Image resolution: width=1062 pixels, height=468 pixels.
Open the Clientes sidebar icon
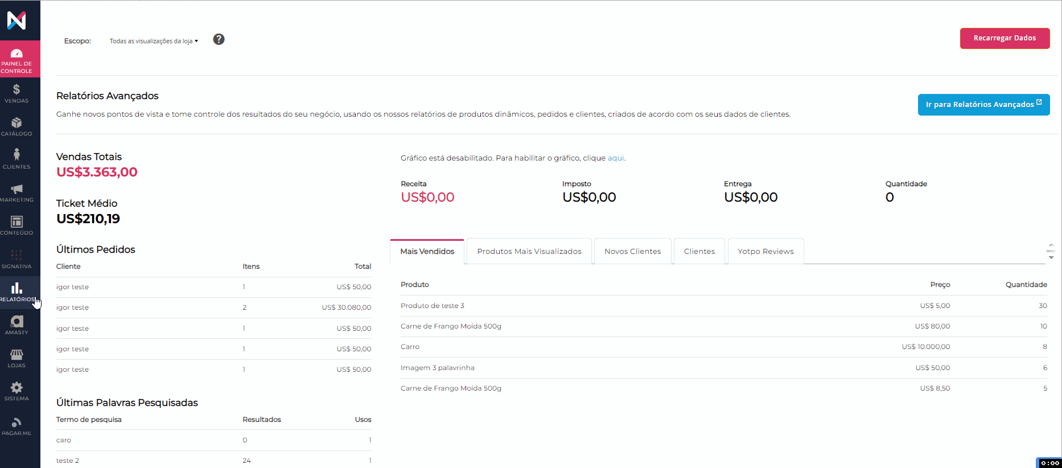pos(17,155)
